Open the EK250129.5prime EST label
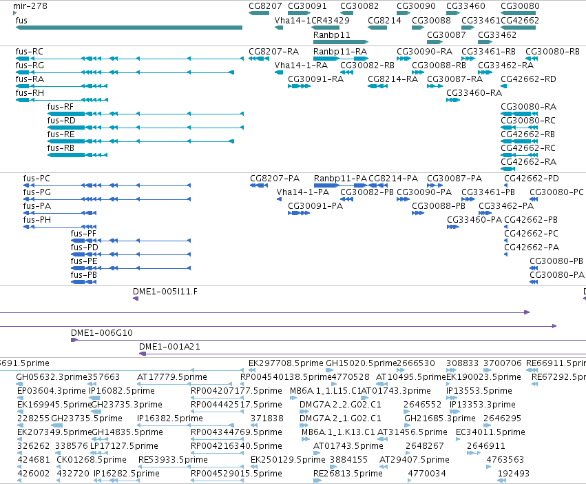This screenshot has height=484, width=586. click(288, 459)
